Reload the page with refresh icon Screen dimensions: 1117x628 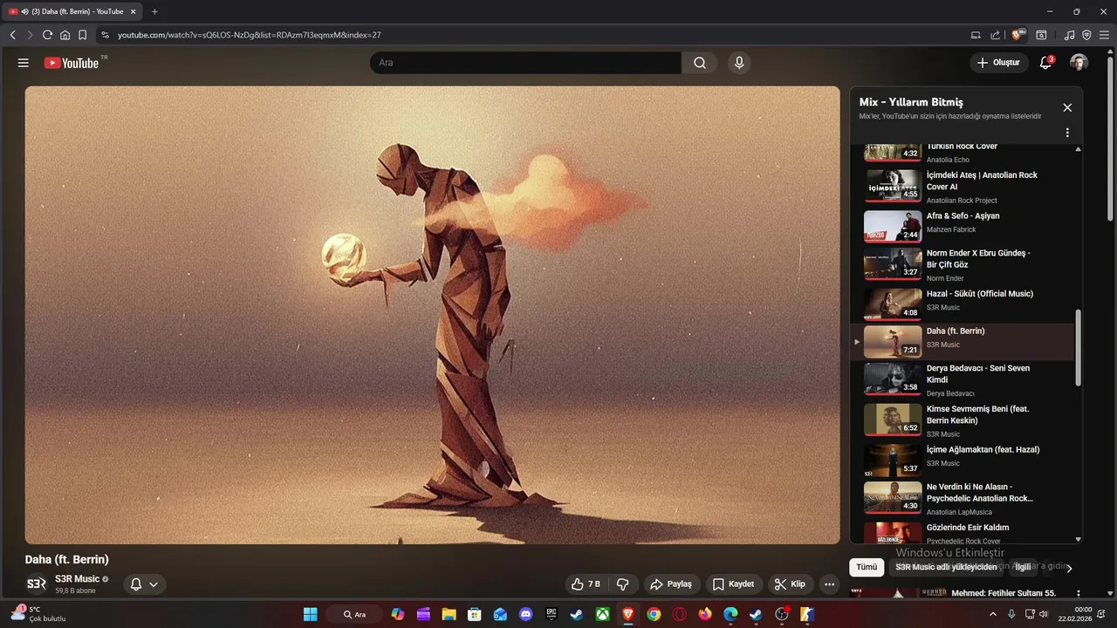pyautogui.click(x=47, y=35)
